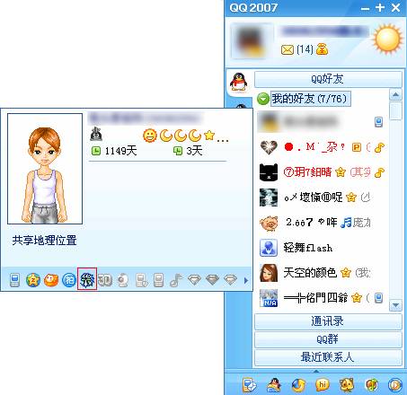
Task: Click the grey webcam icon in profile toolbar
Action: [x=122, y=280]
